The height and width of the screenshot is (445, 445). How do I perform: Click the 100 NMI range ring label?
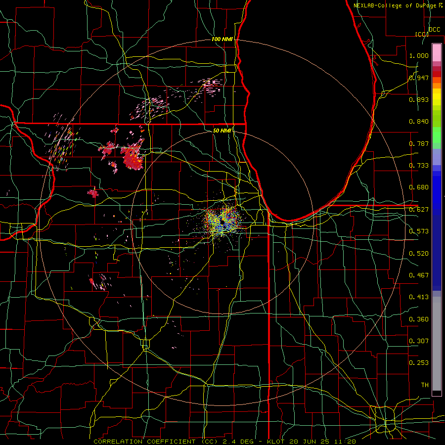coord(222,39)
